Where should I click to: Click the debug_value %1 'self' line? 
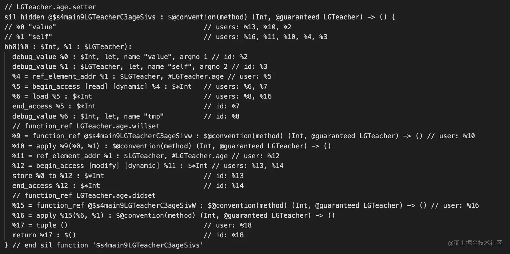[140, 66]
